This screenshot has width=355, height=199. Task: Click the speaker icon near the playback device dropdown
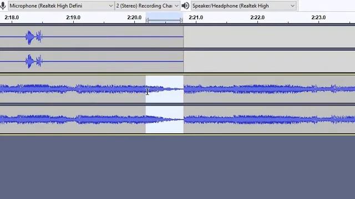pyautogui.click(x=185, y=6)
